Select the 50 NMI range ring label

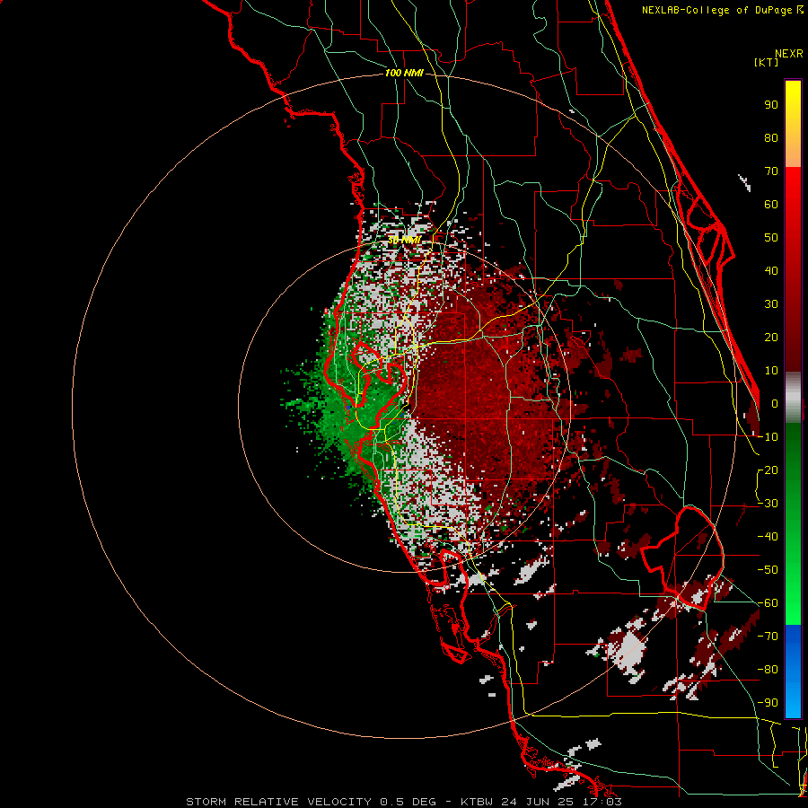click(405, 240)
